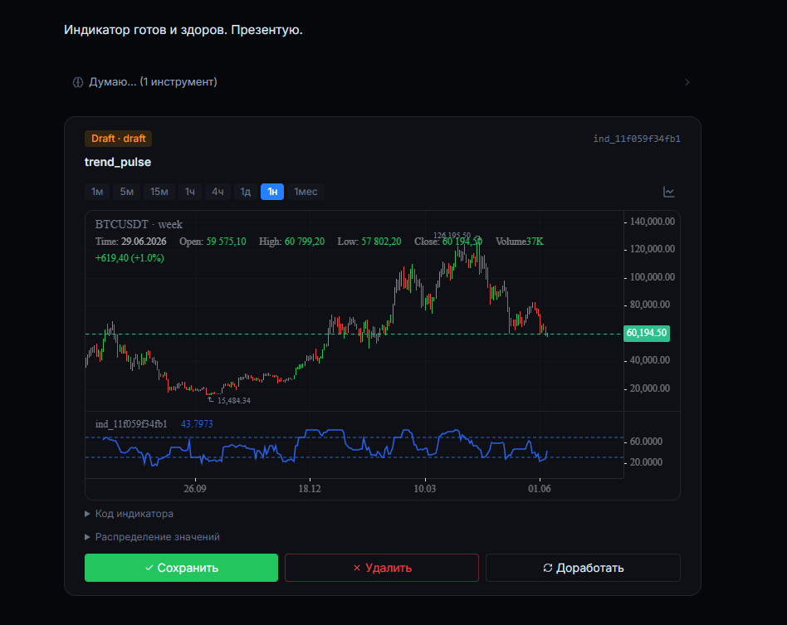This screenshot has height=625, width=787.
Task: Click the Сохранить button
Action: (181, 568)
